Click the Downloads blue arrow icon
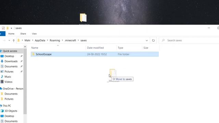219x123 pixels. click(x=2, y=61)
